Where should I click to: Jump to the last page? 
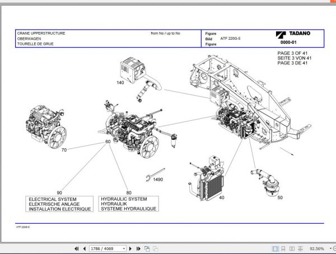point(138,248)
